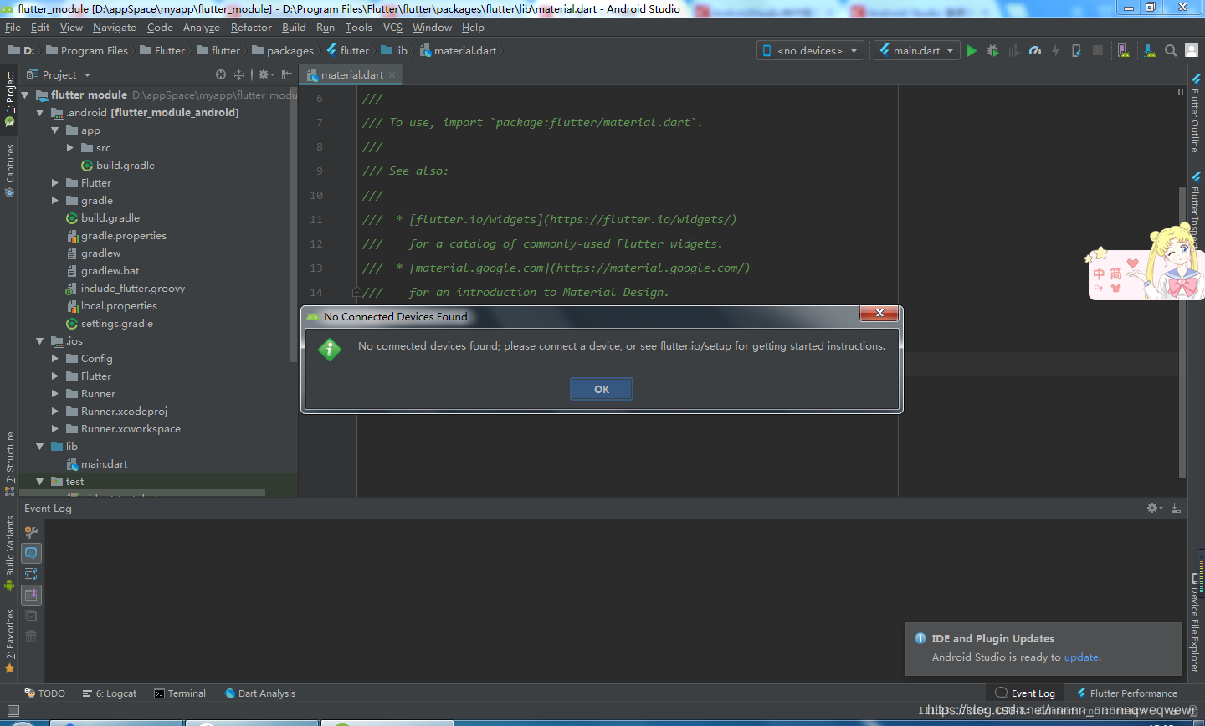Screen dimensions: 1205x726
Task: Click the Search Everywhere magnifier icon
Action: click(1171, 50)
